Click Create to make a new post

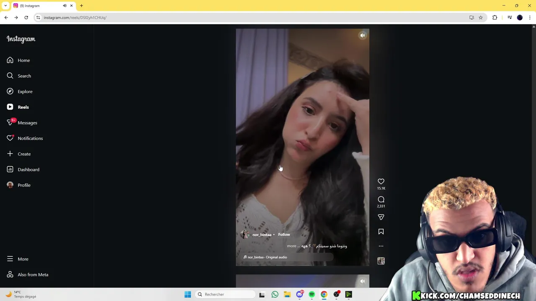[19, 154]
